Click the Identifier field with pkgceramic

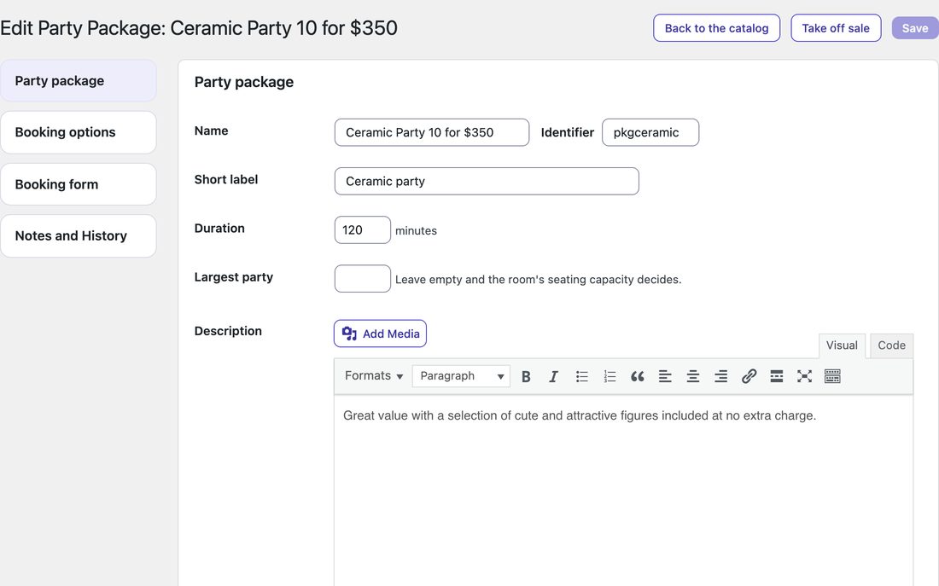coord(650,132)
